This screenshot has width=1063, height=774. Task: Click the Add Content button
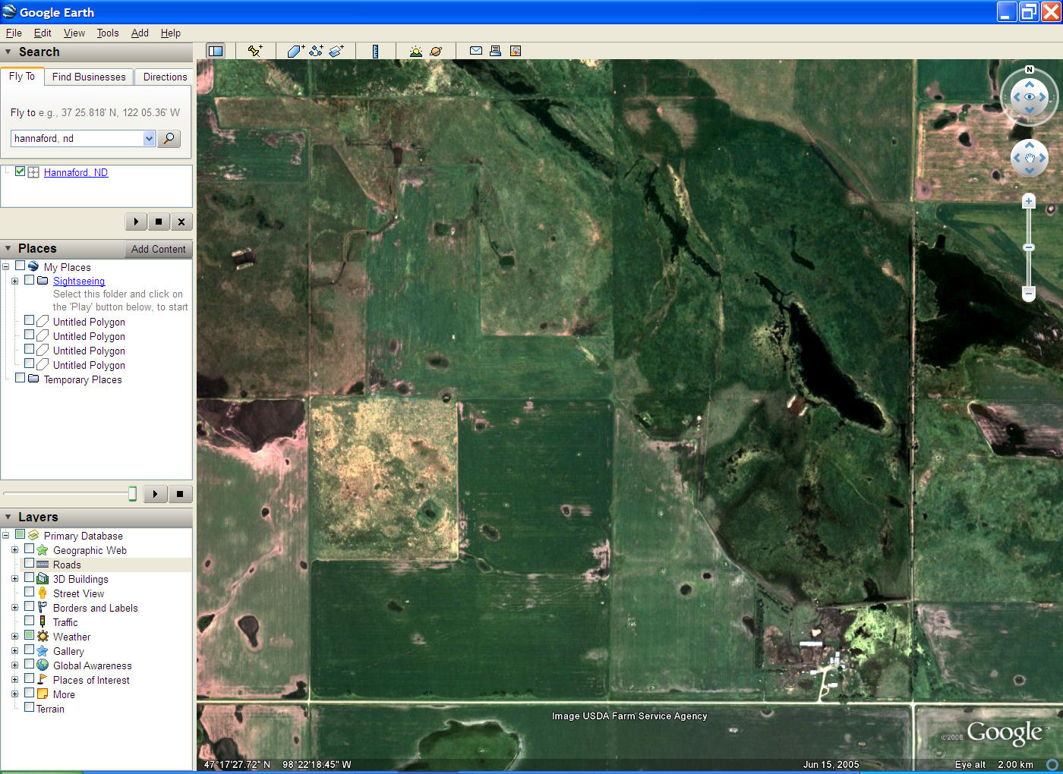point(158,249)
